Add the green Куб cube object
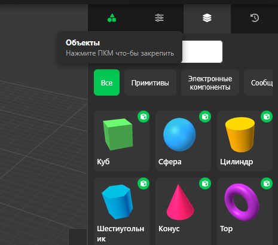278x245 pixels. [x=121, y=141]
